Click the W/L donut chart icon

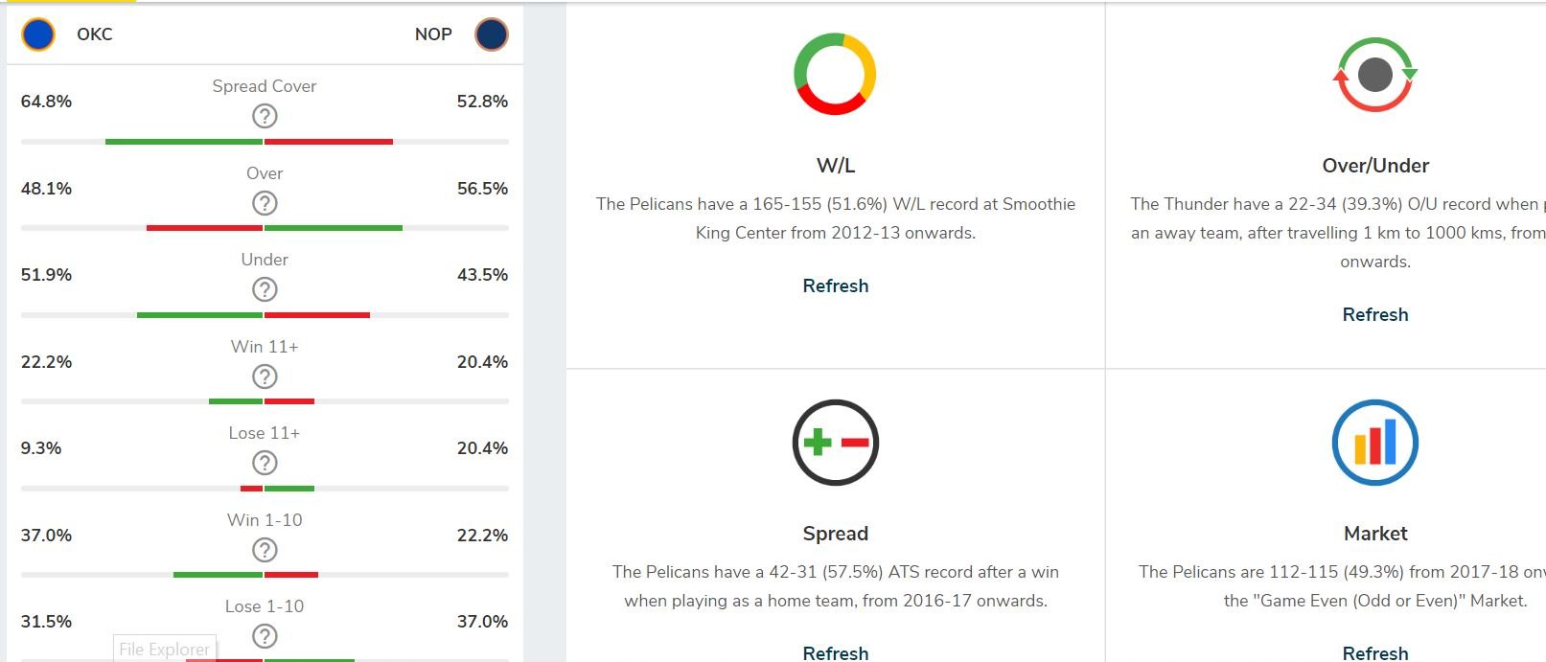(835, 75)
